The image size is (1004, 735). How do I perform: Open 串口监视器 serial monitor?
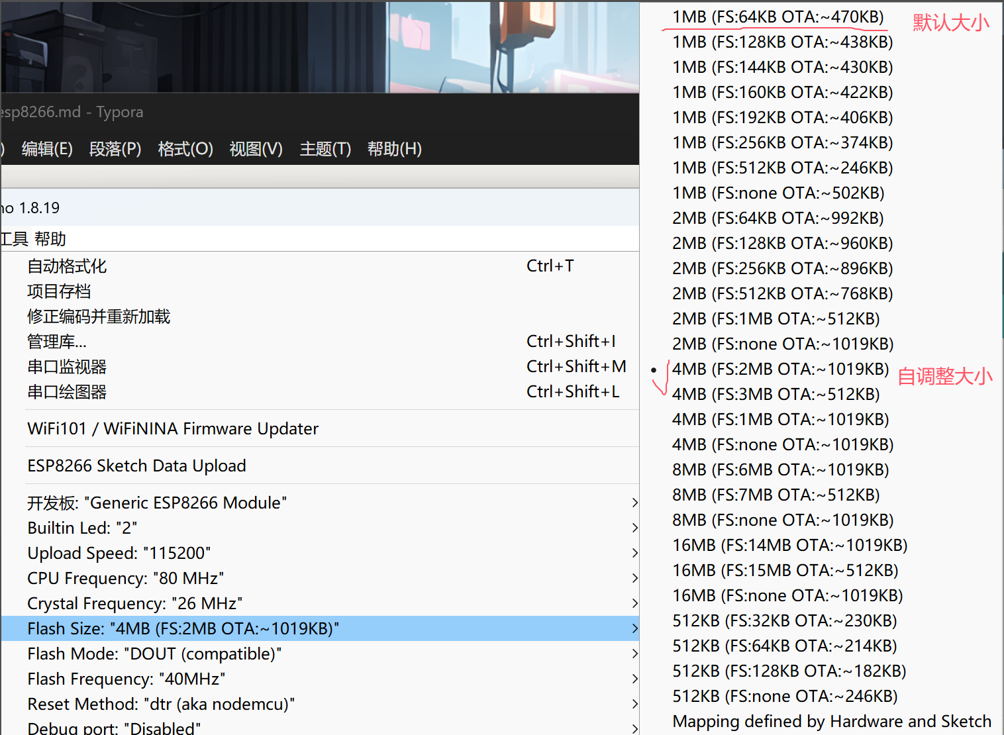click(320, 366)
